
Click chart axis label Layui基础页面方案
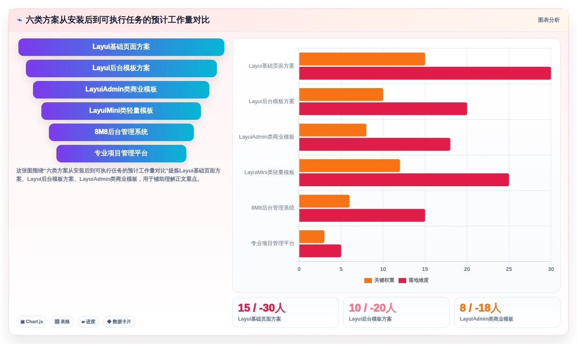pyautogui.click(x=272, y=66)
